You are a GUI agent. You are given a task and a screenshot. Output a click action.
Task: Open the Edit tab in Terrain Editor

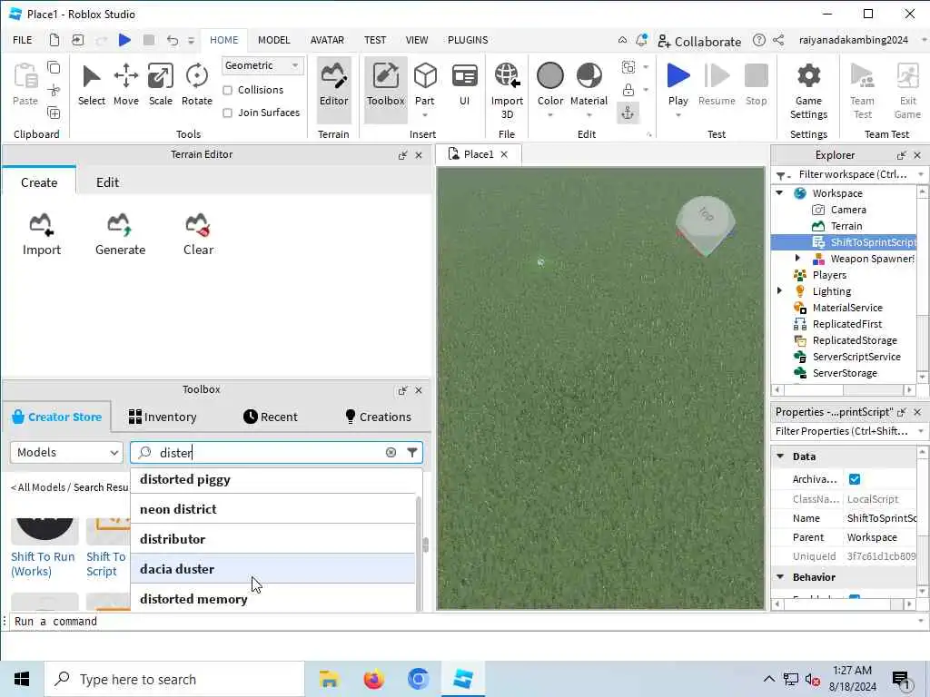(x=107, y=182)
